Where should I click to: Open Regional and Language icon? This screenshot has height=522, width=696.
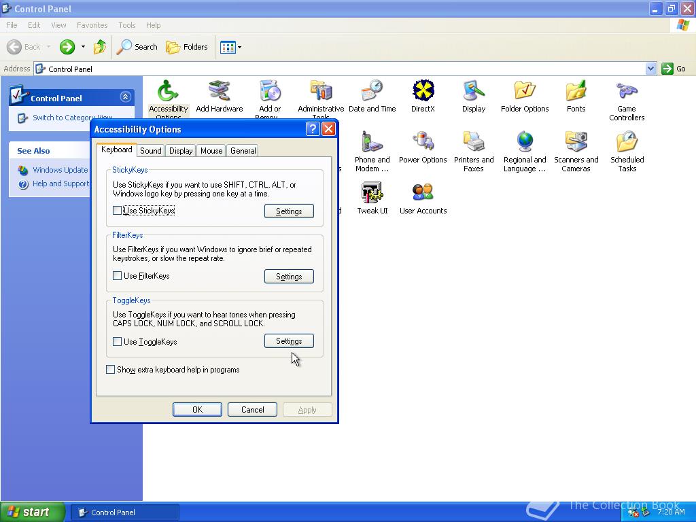(525, 152)
